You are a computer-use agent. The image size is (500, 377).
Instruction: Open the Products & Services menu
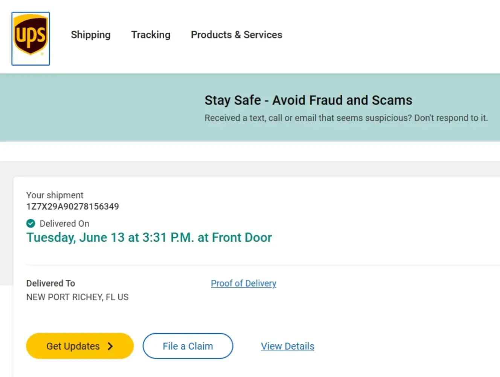coord(236,35)
